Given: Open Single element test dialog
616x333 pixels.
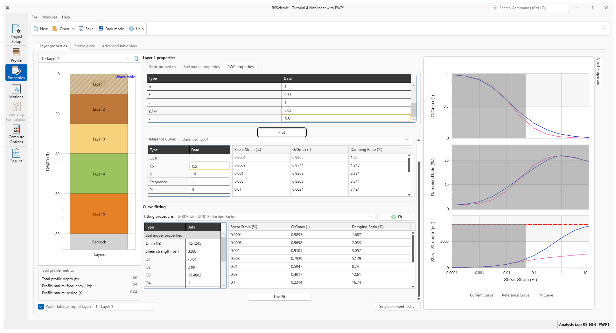Looking at the screenshot, I should [396, 307].
